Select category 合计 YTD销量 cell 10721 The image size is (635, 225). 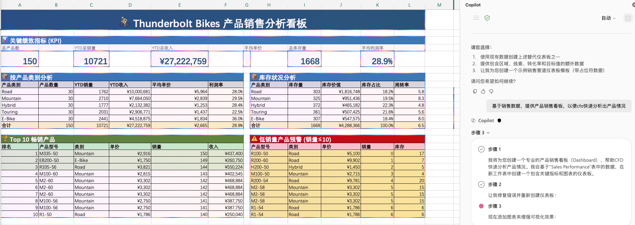click(91, 126)
